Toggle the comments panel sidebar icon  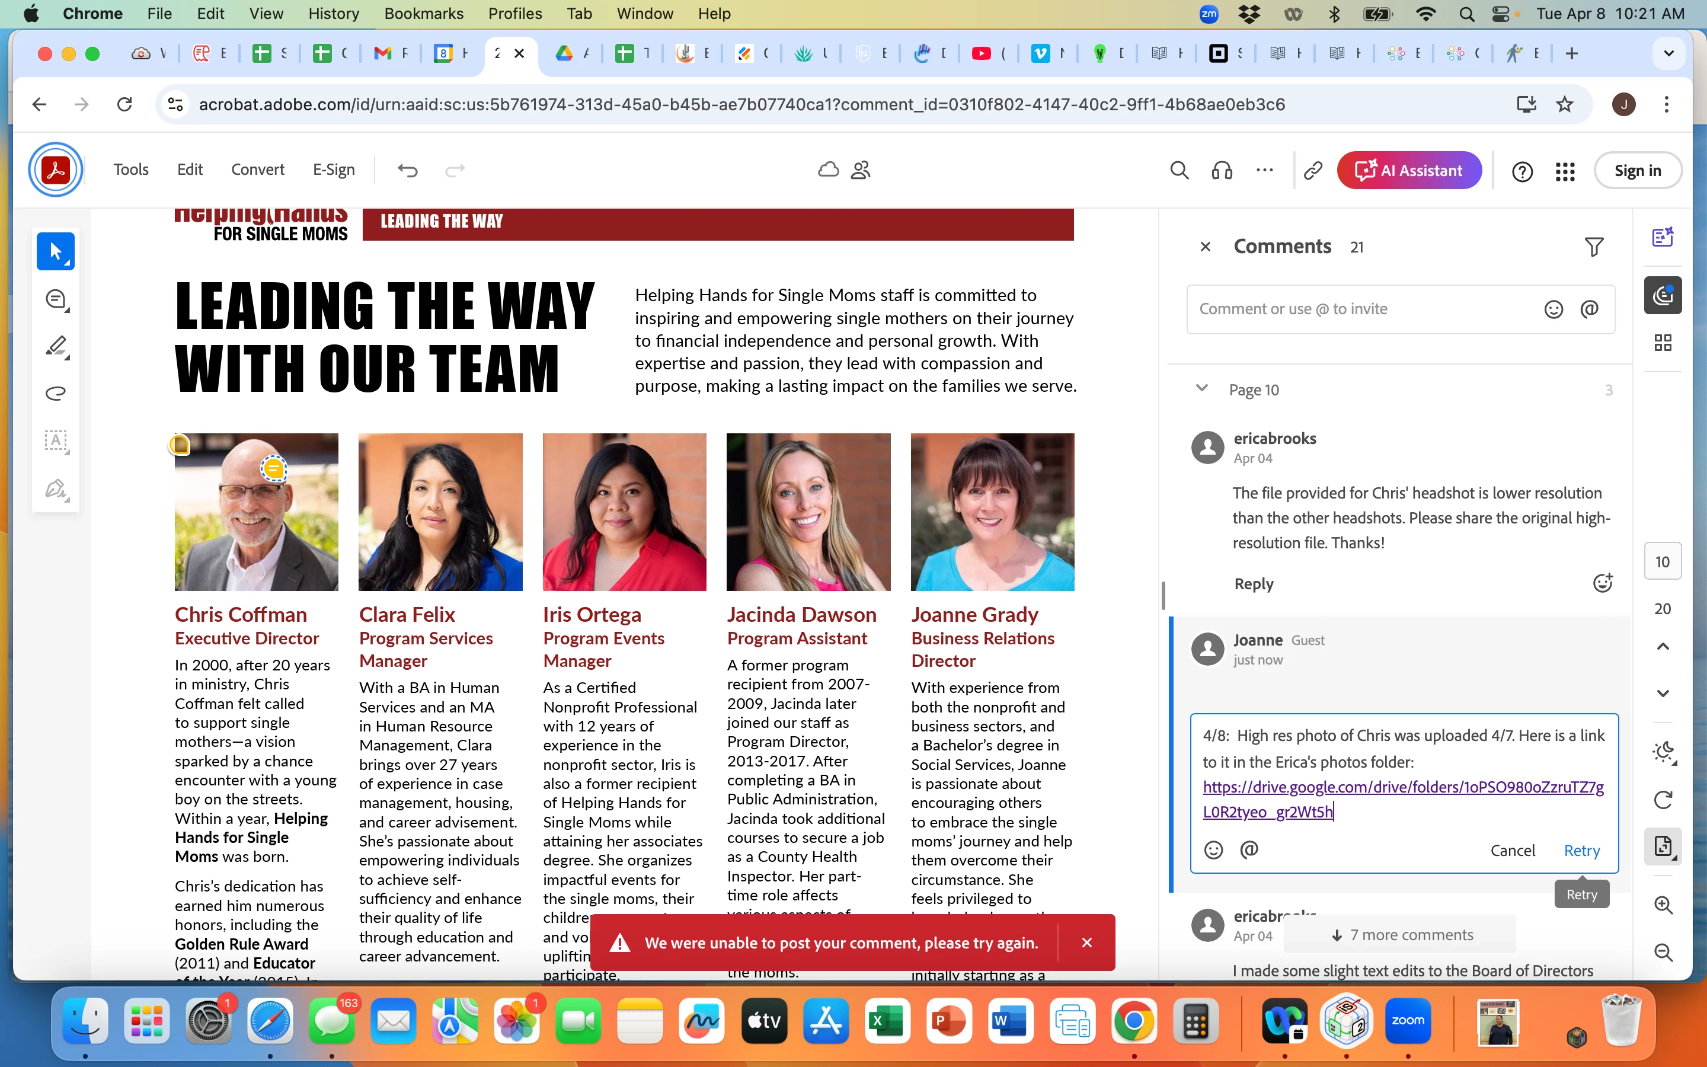click(x=1663, y=295)
